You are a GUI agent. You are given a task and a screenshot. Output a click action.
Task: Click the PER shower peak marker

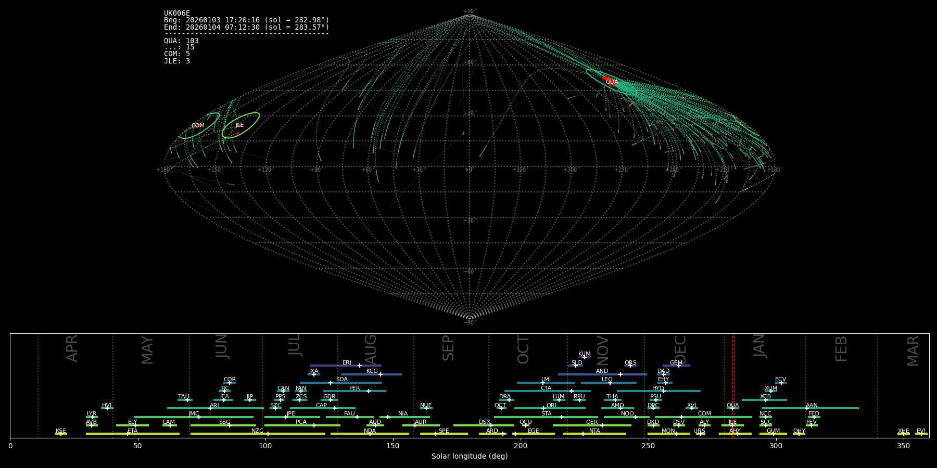coord(369,391)
